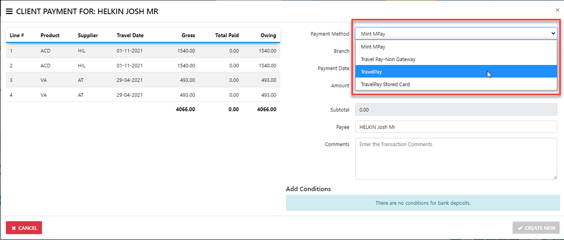Viewport: 564px width, 240px height.
Task: Choose Travel Pay-Non Gateway option
Action: point(456,59)
